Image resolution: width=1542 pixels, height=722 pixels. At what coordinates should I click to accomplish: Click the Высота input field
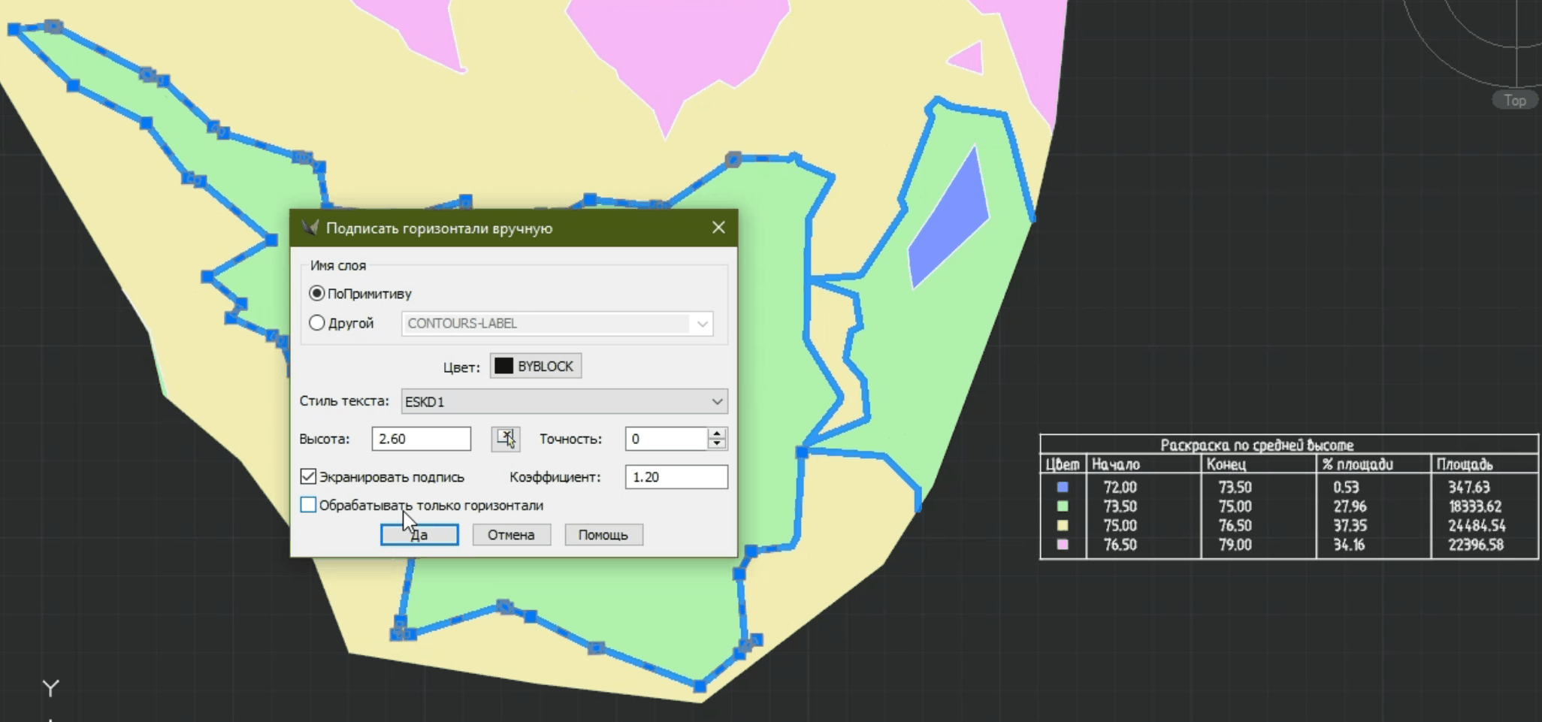[421, 439]
